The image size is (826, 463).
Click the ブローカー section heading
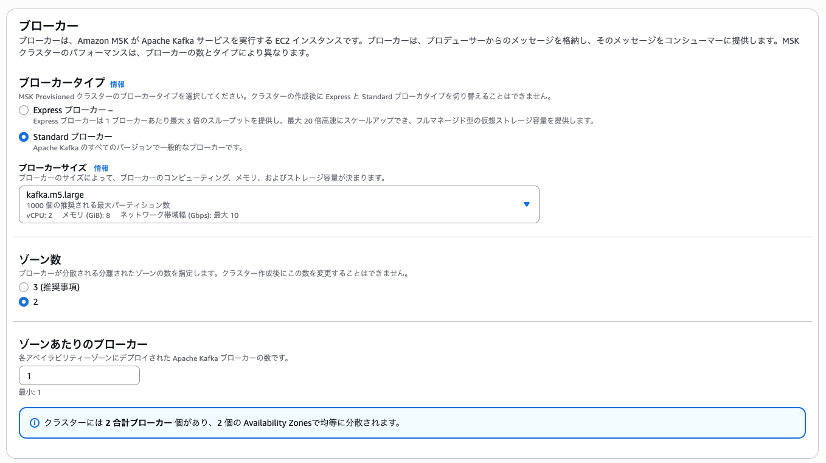click(x=49, y=26)
